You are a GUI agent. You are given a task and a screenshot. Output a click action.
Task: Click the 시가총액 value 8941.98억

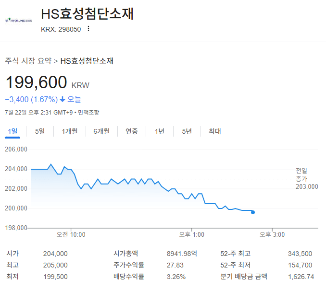tap(182, 254)
